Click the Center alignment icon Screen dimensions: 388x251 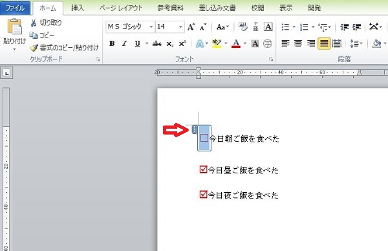coord(298,44)
